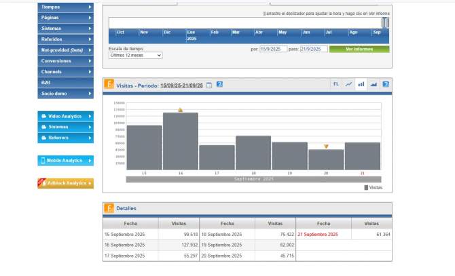Open calendar icon next to Visitas period
This screenshot has height=276, width=455.
click(x=209, y=85)
